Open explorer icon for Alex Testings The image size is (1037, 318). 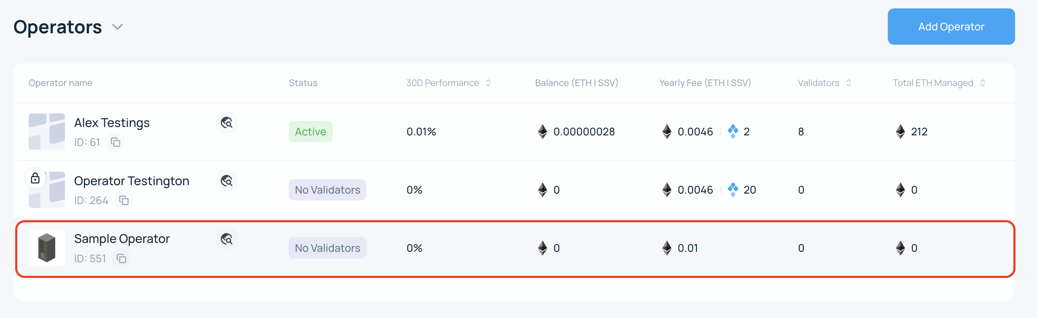[x=227, y=123]
